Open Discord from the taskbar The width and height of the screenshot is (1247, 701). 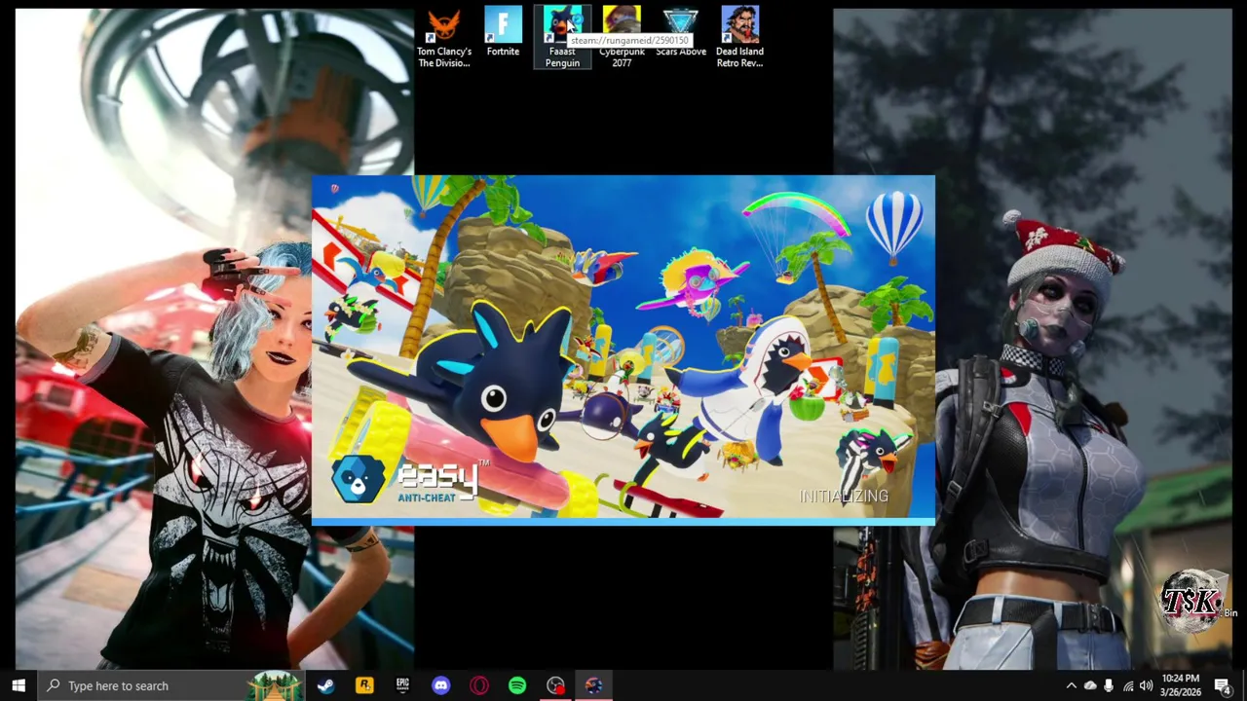[440, 685]
